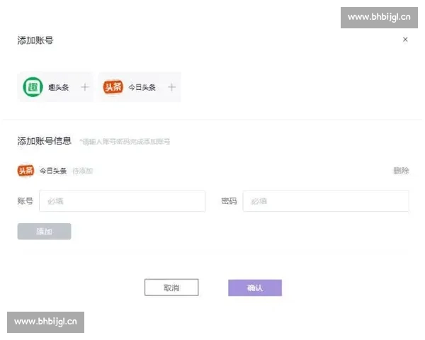Click the orange 今日头条 logo in top row

pos(113,87)
